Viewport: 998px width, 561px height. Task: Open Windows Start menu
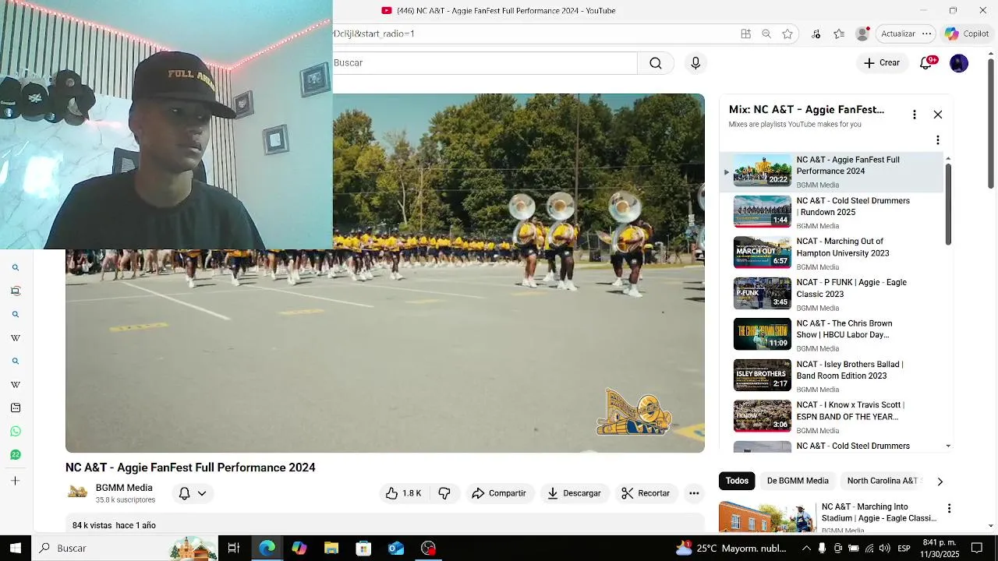pyautogui.click(x=16, y=548)
